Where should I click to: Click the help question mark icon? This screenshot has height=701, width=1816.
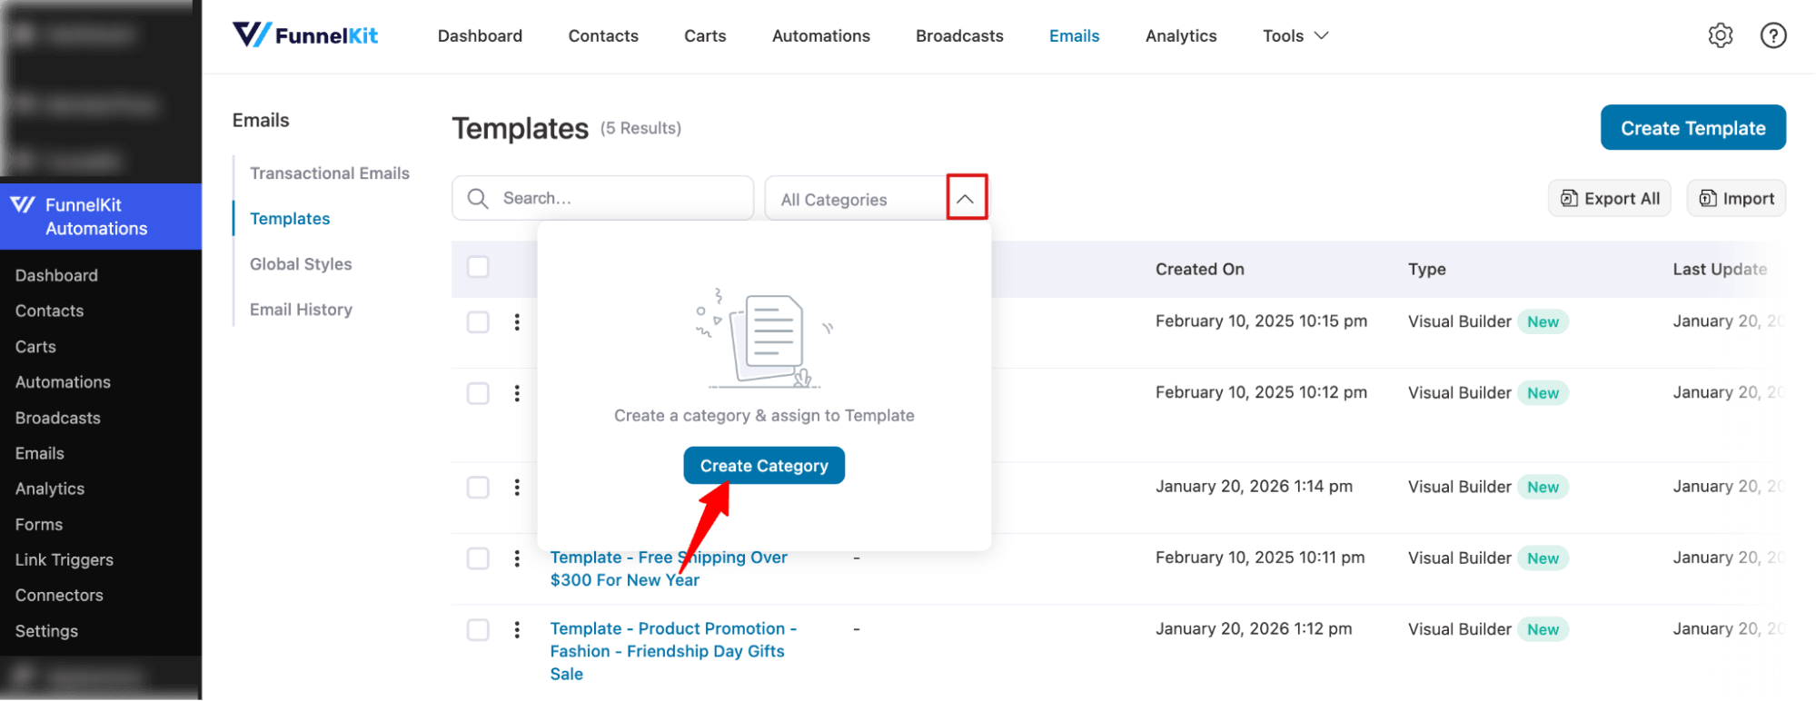point(1772,35)
